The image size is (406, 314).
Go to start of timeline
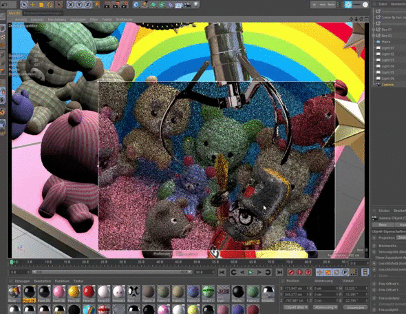pos(222,272)
